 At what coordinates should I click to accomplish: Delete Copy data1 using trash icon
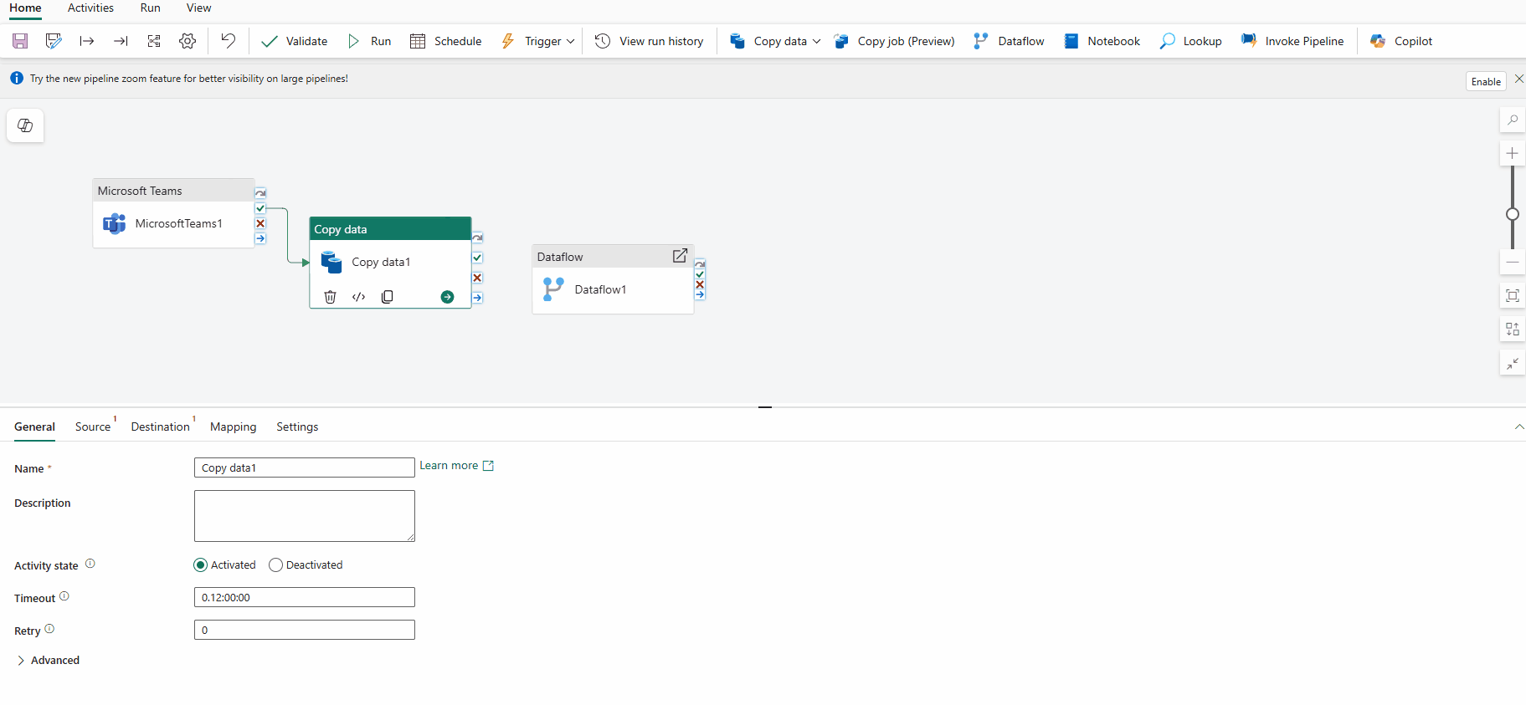pyautogui.click(x=330, y=297)
